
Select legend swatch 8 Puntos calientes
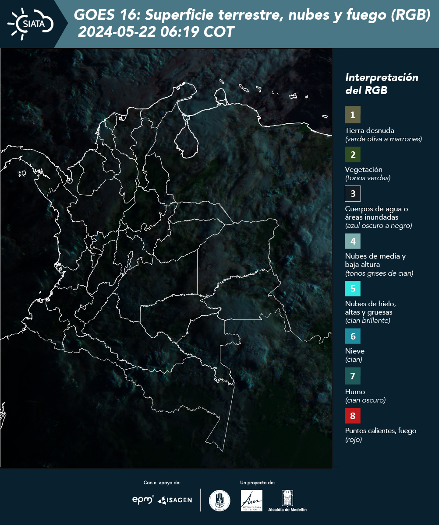click(353, 415)
